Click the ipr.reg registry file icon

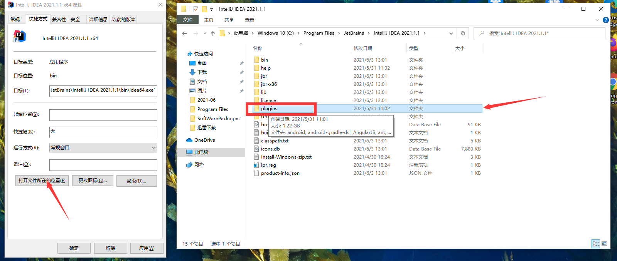pos(256,165)
